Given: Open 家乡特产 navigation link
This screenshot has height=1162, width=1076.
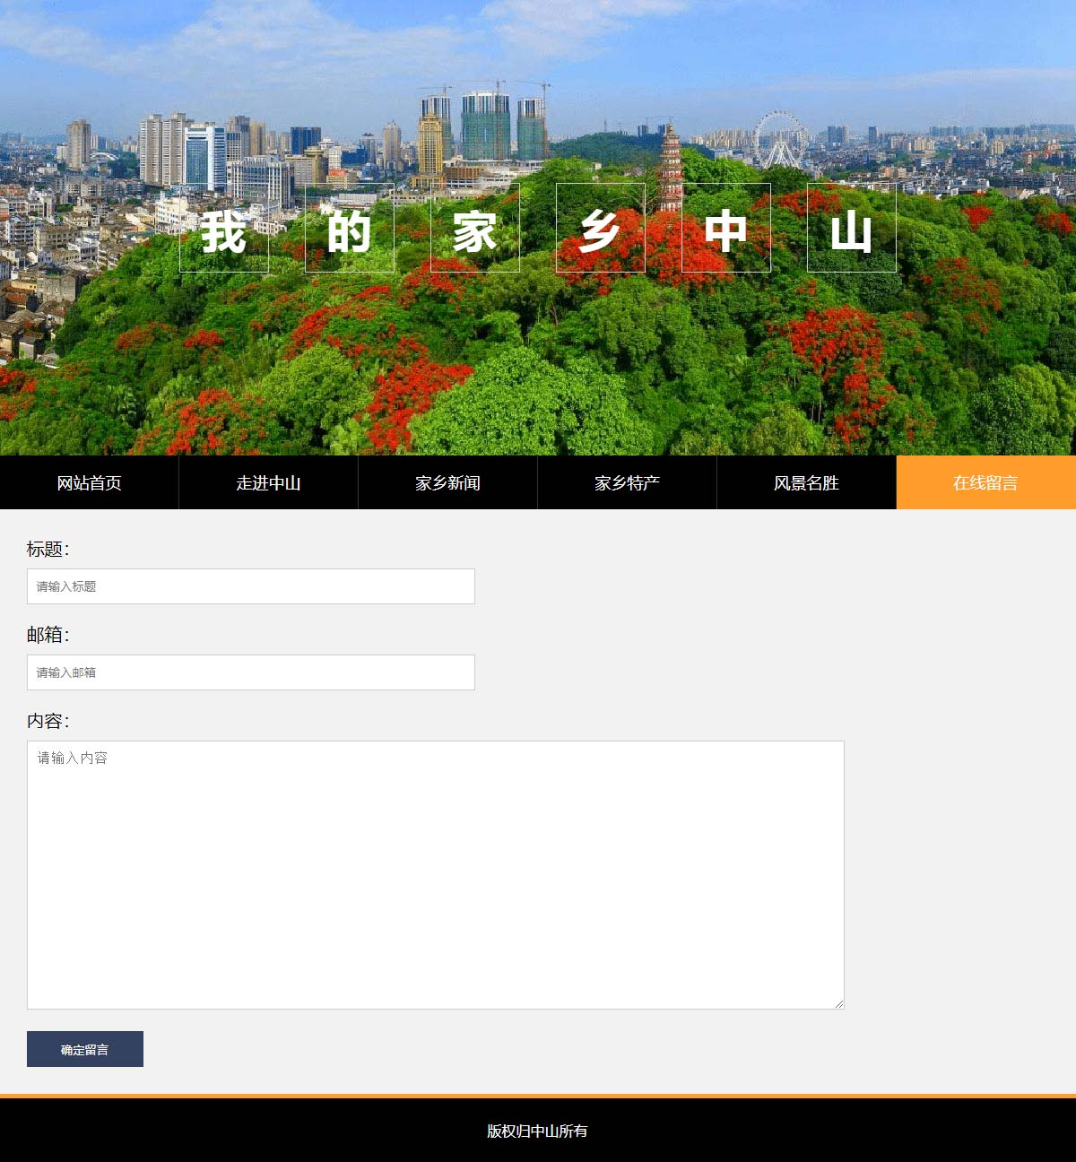Looking at the screenshot, I should click(x=628, y=482).
